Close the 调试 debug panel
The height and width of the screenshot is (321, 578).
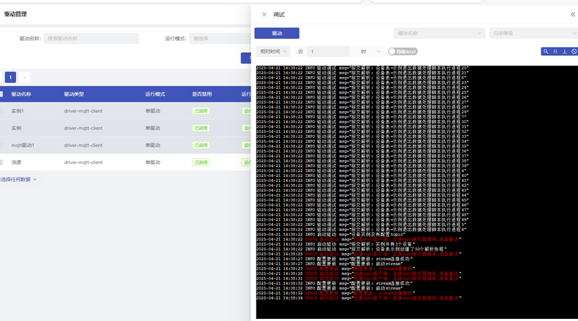click(x=264, y=14)
